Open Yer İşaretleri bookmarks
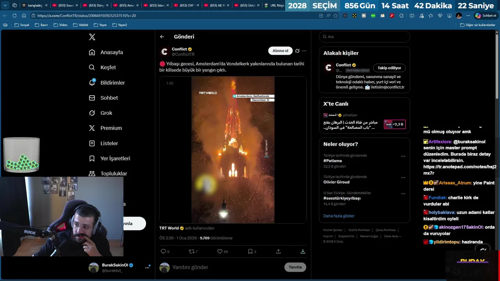Screen dimensions: 500x281 [109, 158]
